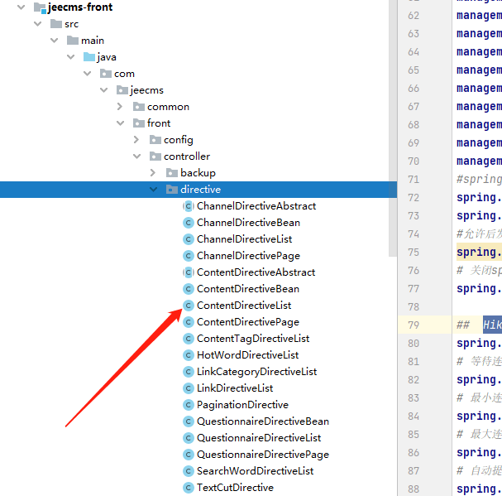
Task: Collapse the java folder chevron
Action: click(71, 57)
